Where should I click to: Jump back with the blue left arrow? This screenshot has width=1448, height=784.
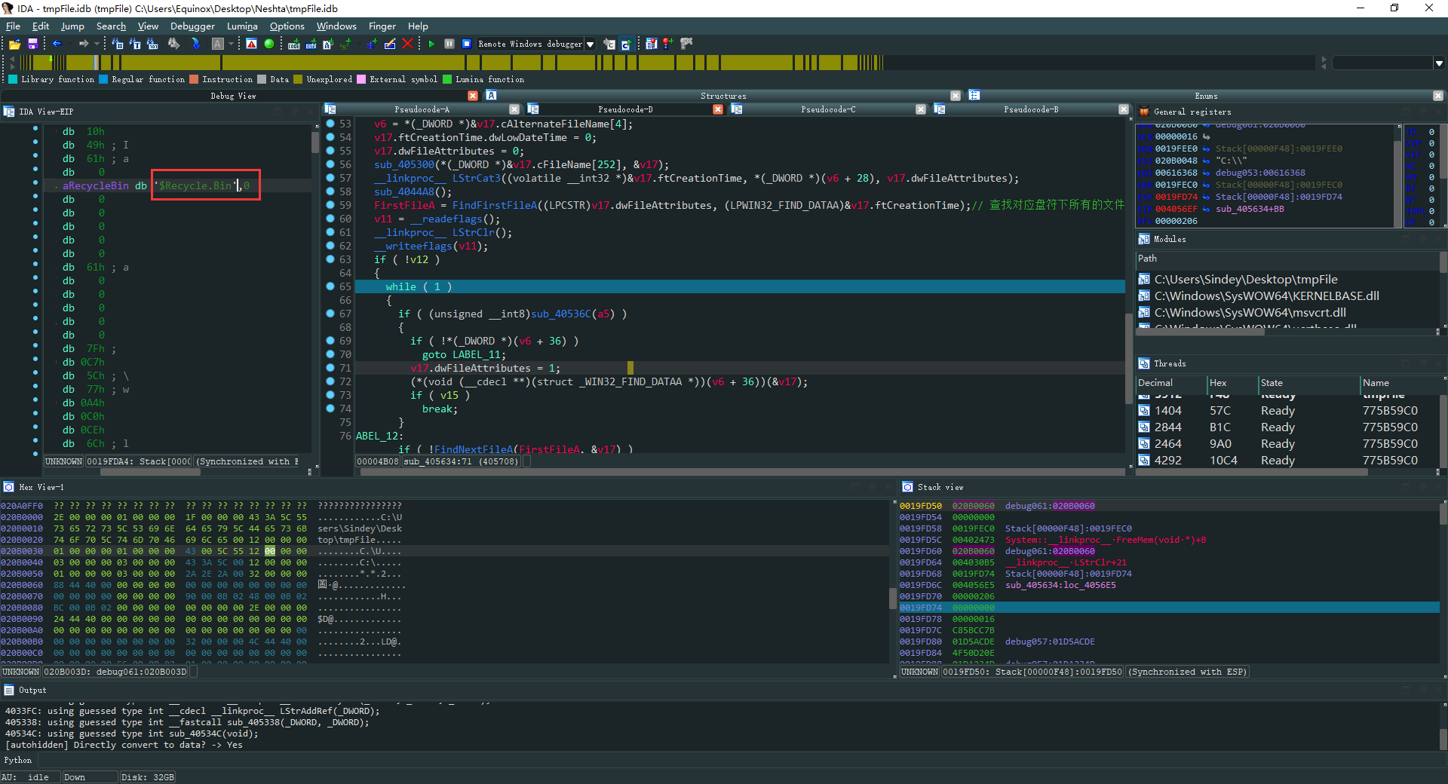pyautogui.click(x=57, y=44)
